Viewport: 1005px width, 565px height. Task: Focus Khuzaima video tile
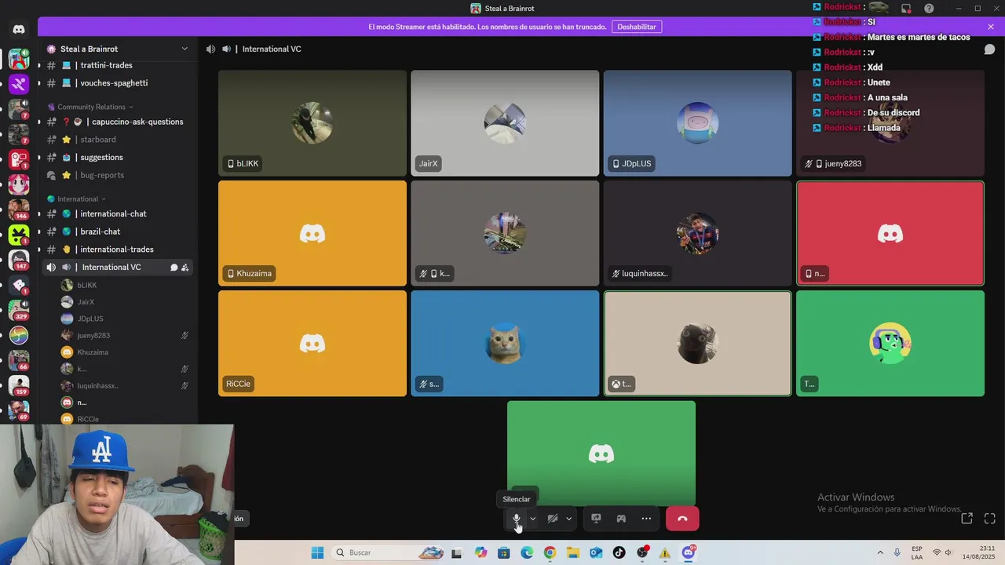[312, 233]
